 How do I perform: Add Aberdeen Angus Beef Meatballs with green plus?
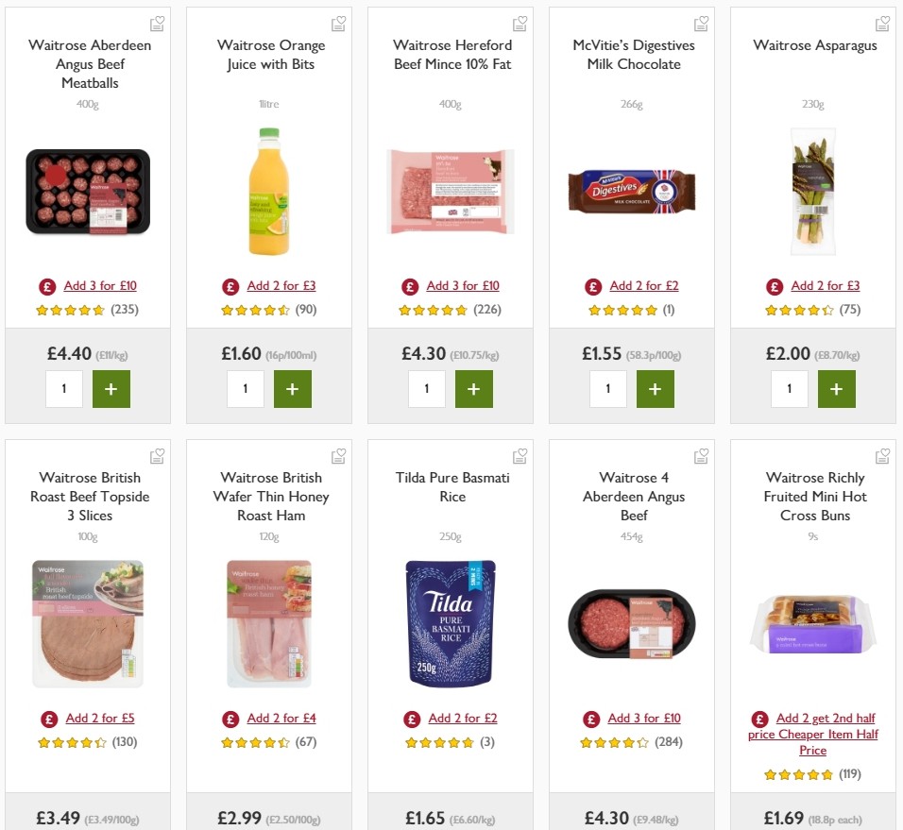(x=111, y=388)
